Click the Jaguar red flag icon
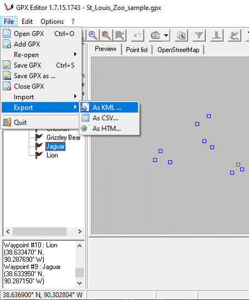Screen dimensions: 249x300 tap(39, 146)
